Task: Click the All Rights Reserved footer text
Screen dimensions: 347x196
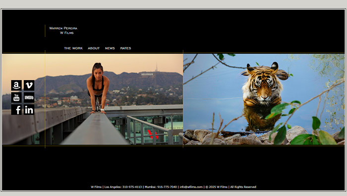Action: (x=243, y=187)
